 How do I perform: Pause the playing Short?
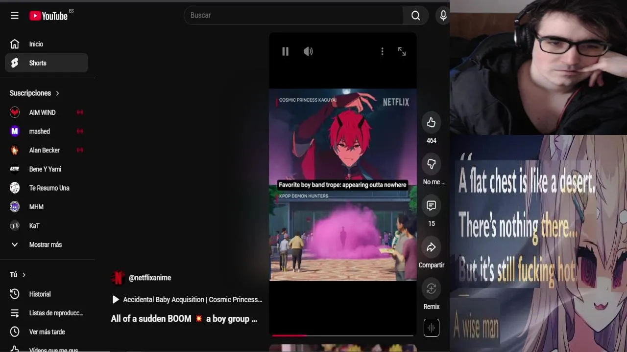coord(285,51)
